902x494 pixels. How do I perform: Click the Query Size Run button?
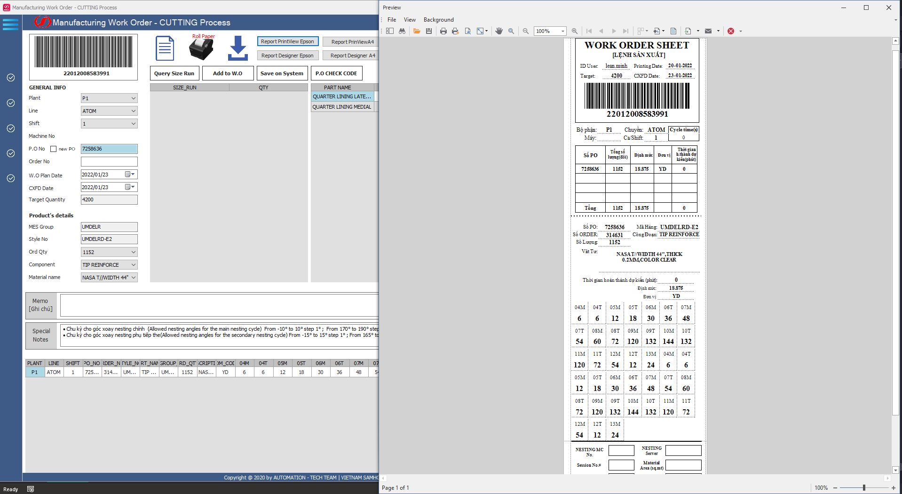(174, 73)
